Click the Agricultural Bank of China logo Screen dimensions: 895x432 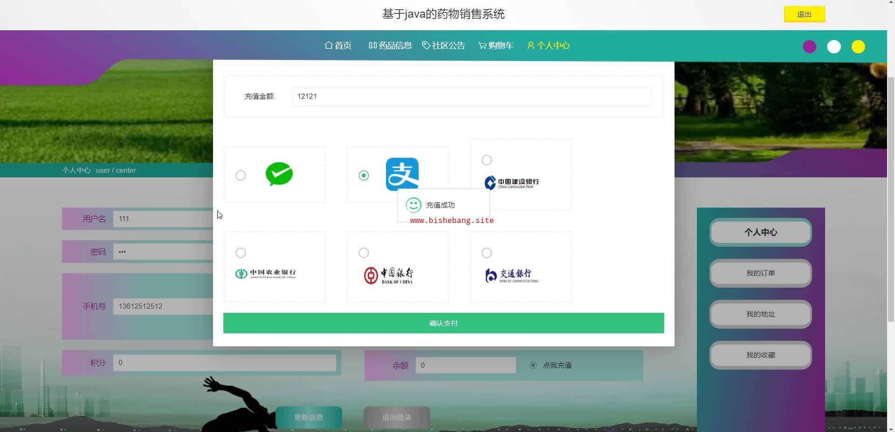[266, 273]
